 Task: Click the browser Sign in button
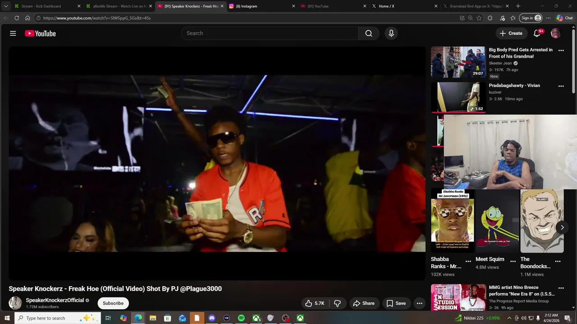(x=531, y=18)
